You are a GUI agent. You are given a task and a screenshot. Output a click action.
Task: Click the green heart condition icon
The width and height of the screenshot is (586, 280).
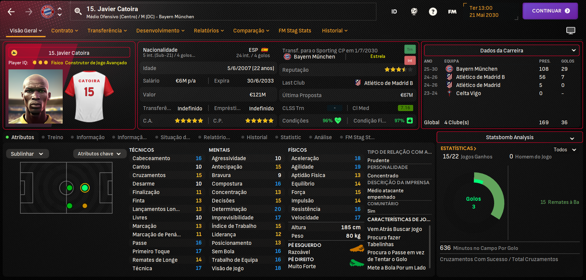[x=338, y=121]
